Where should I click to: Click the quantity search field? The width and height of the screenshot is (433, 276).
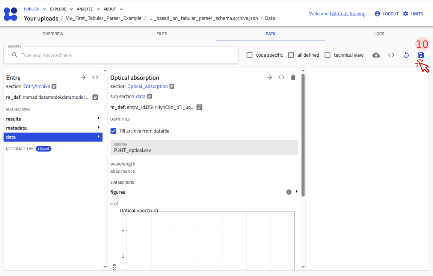tap(124, 55)
